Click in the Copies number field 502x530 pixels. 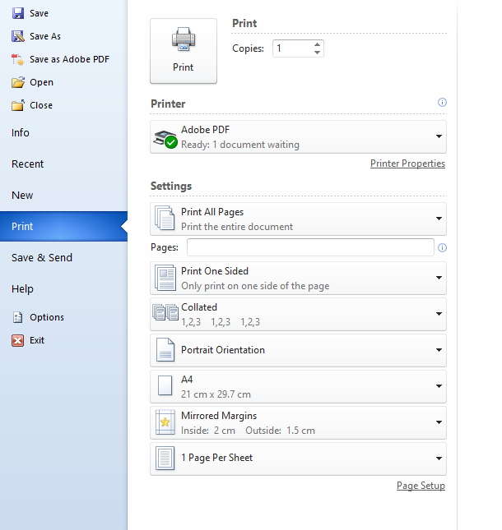pyautogui.click(x=293, y=48)
